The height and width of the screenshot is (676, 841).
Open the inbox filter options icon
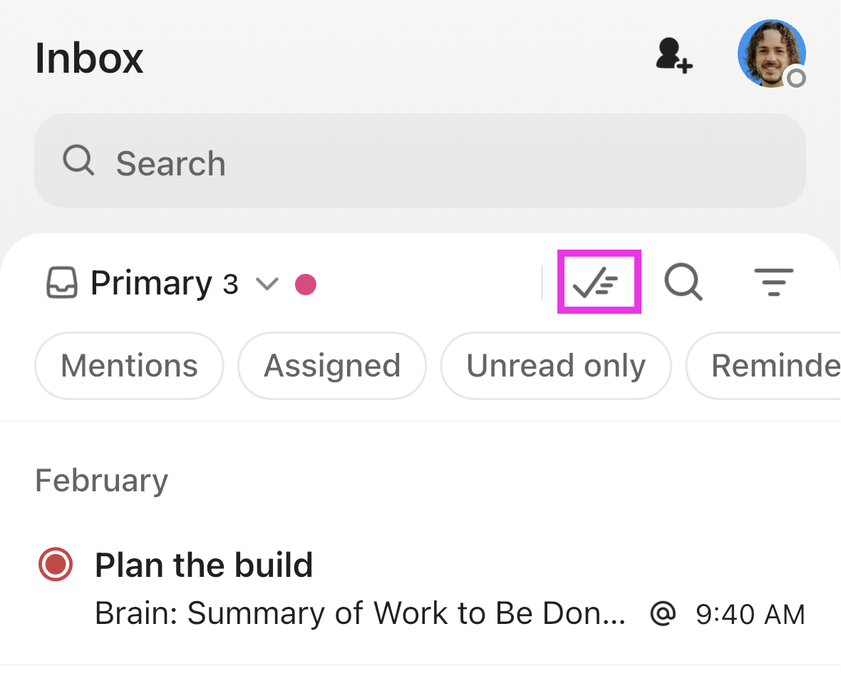(773, 282)
